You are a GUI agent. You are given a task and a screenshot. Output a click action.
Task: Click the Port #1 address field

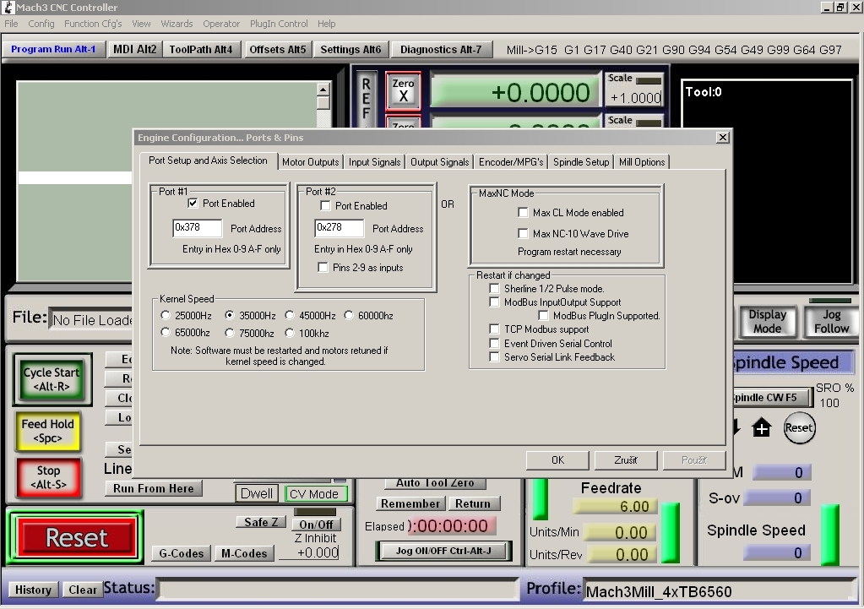click(x=197, y=228)
